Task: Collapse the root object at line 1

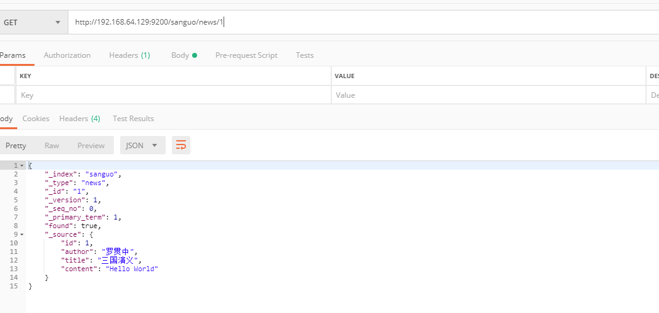Action: (22, 166)
